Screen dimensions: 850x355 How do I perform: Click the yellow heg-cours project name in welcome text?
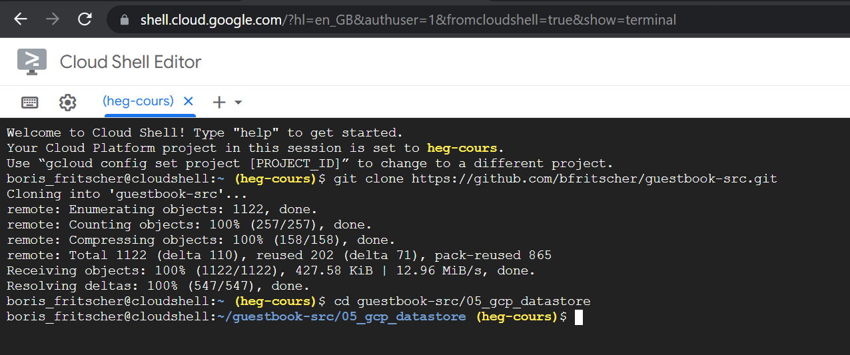click(462, 148)
